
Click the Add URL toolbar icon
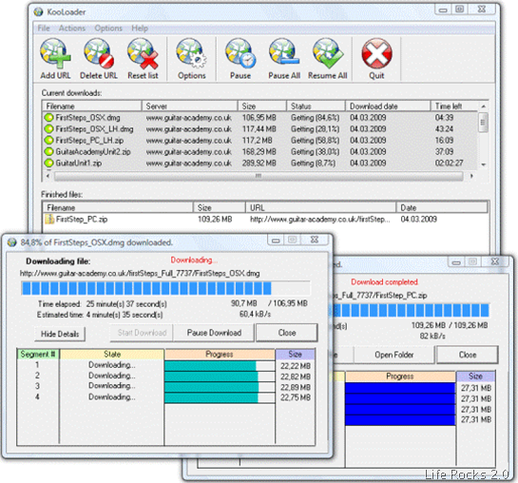[55, 59]
